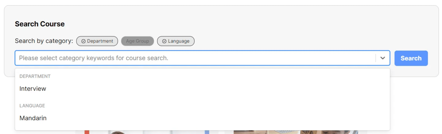Toggle the Language category filter
This screenshot has height=134, width=442.
[176, 41]
